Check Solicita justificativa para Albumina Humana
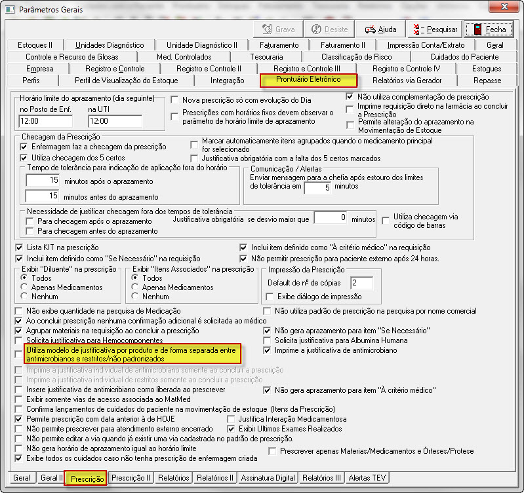The image size is (524, 493). [x=267, y=340]
